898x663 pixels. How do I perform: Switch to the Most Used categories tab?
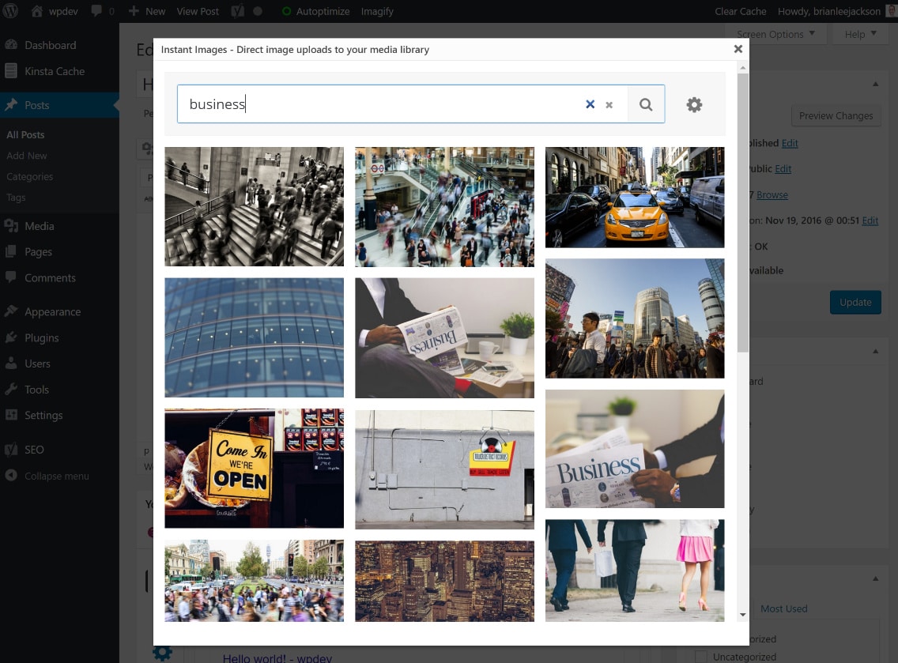coord(783,608)
